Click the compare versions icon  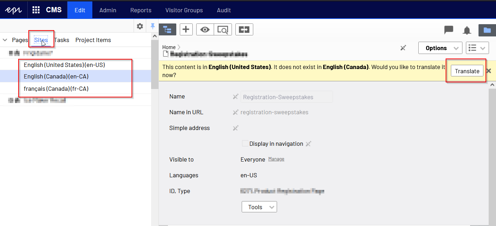(x=244, y=30)
